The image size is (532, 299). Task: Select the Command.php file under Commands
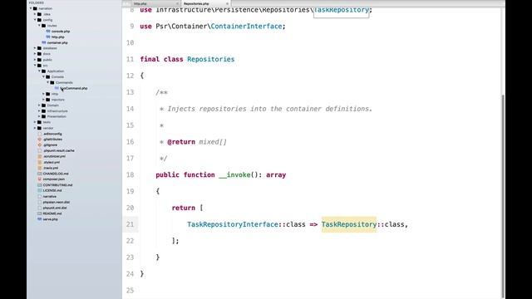[74, 88]
